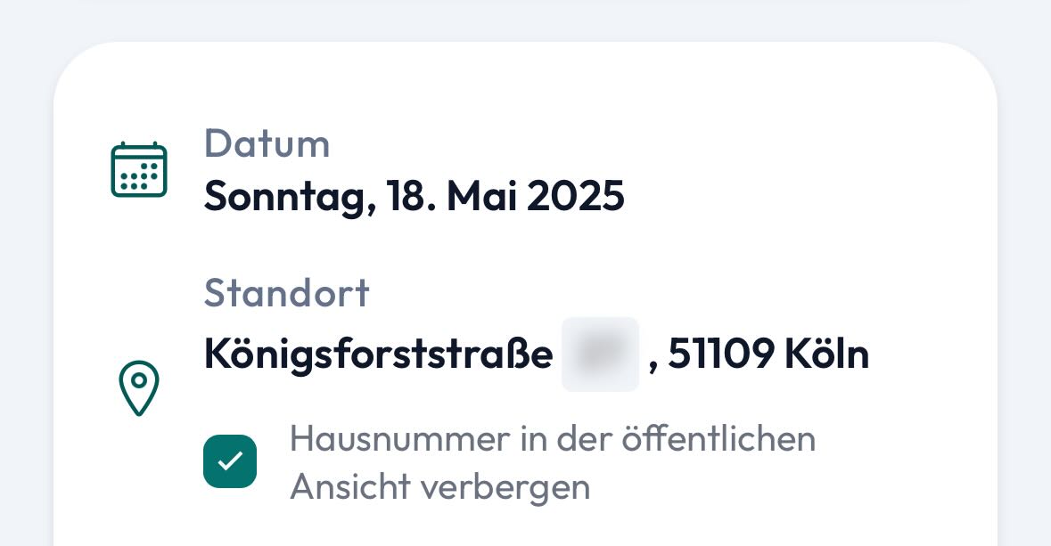Click the map pin location icon
Image resolution: width=1051 pixels, height=546 pixels.
point(139,387)
